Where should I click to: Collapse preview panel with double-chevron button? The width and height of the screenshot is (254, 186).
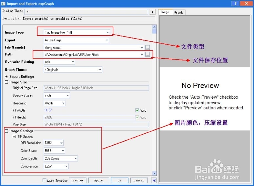point(154,180)
